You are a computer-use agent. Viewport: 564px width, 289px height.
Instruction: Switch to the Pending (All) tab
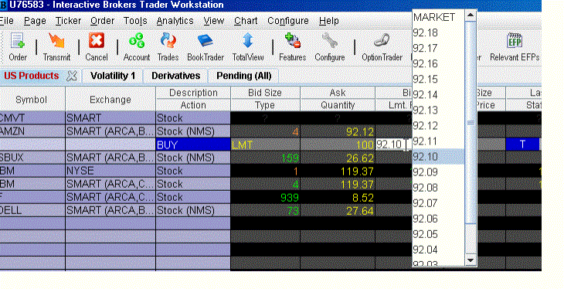tap(244, 76)
